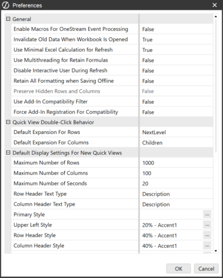Open Column Header Style ellipsis button
Viewport: 223px width, 278px height.
pyautogui.click(x=207, y=245)
